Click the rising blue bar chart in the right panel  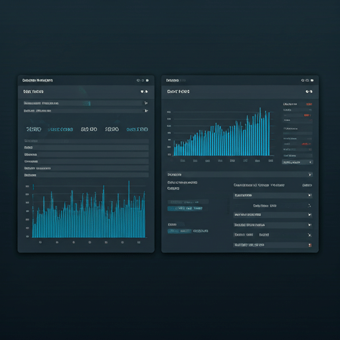coord(222,132)
